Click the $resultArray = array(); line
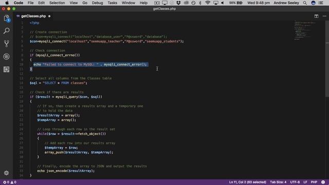Viewport: 329px width, 185px height. pyautogui.click(x=58, y=115)
